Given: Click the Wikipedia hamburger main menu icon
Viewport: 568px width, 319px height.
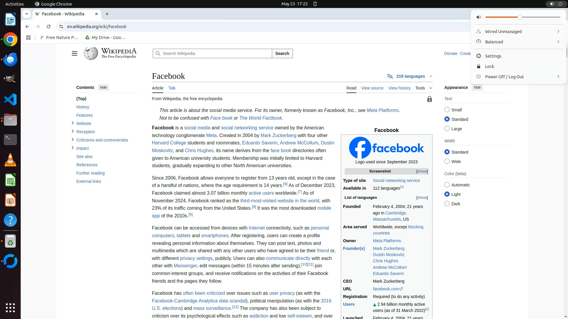Looking at the screenshot, I should coord(75,53).
